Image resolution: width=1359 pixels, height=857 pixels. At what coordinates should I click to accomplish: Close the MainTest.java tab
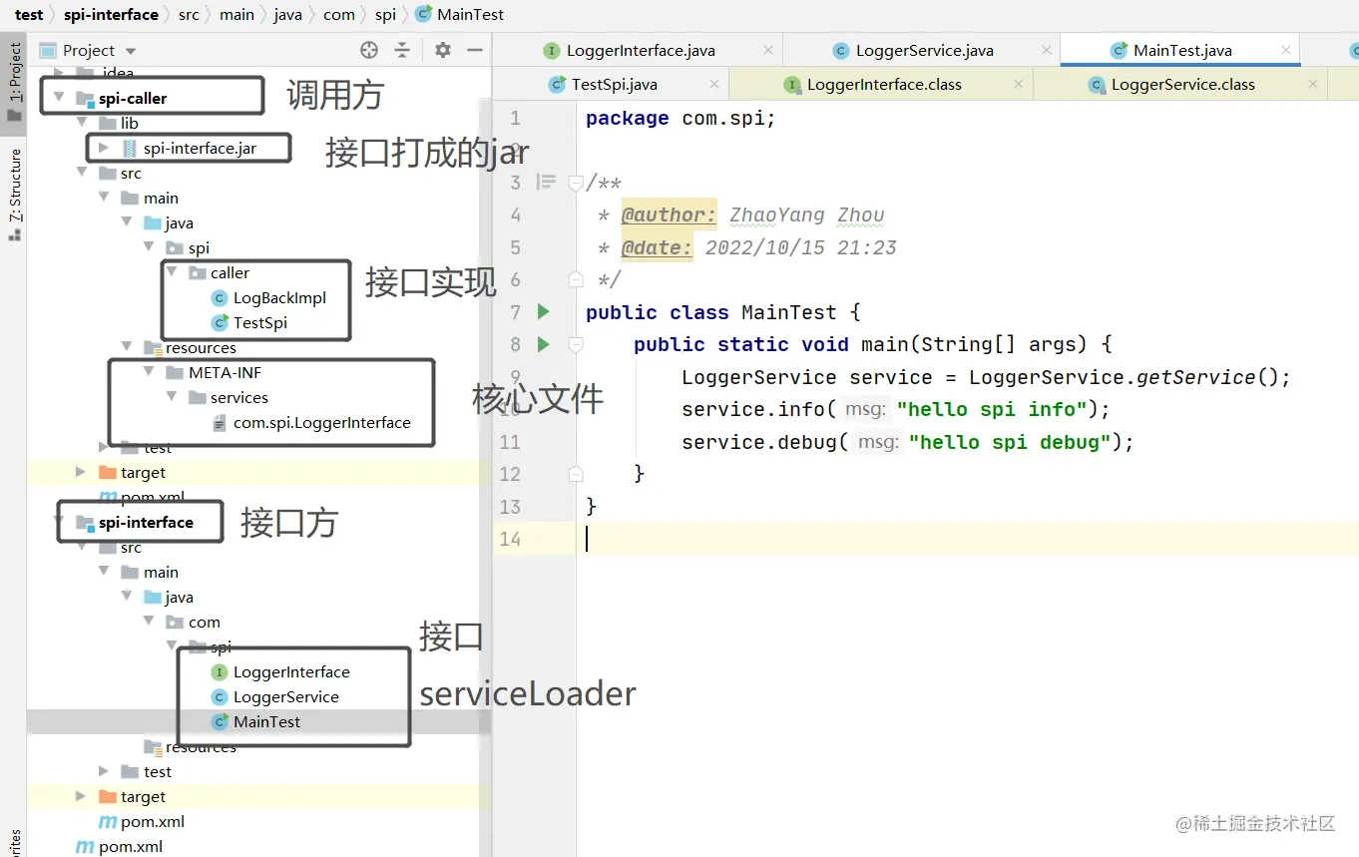click(x=1286, y=50)
